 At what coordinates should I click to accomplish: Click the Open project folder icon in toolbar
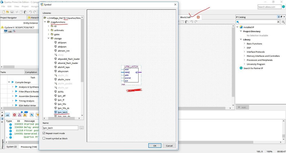click(x=8, y=12)
